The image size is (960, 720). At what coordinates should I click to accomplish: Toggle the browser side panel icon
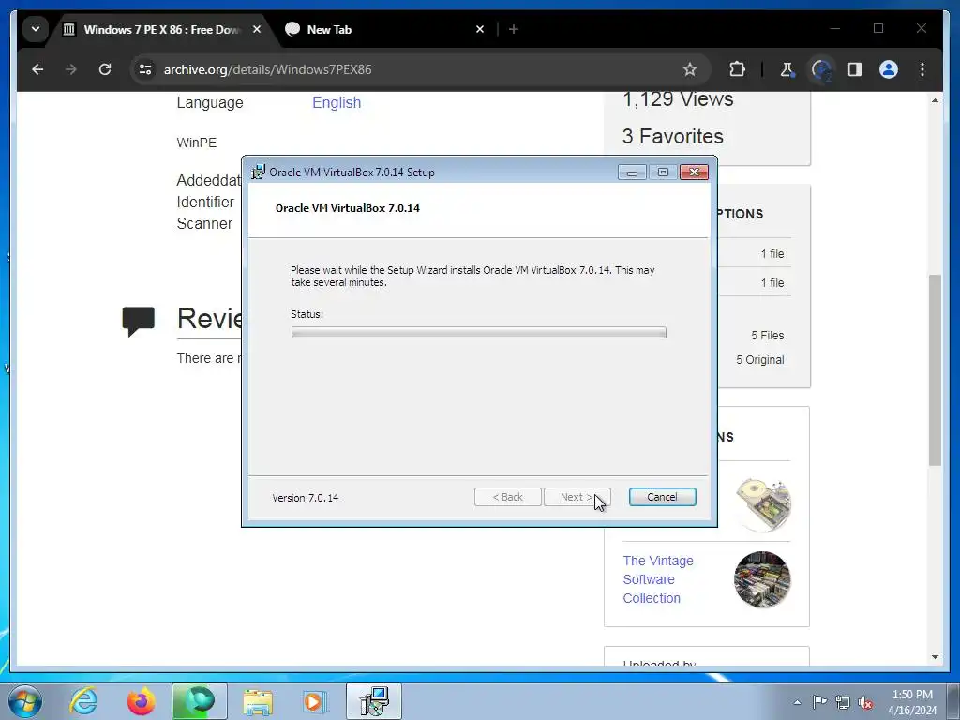855,69
